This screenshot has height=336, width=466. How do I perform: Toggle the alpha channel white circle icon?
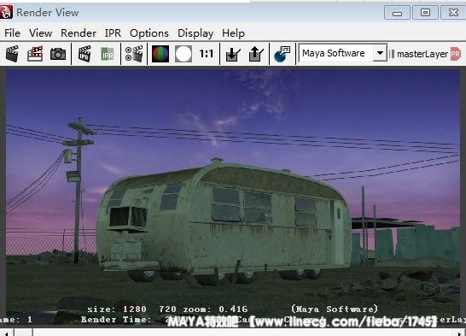point(183,54)
